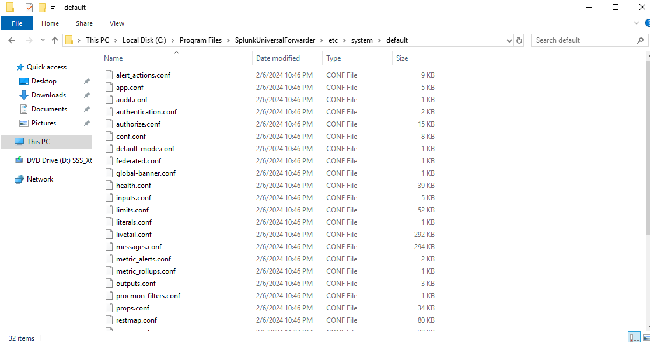Viewport: 650px width, 342px height.
Task: Open the File menu tab
Action: click(17, 23)
